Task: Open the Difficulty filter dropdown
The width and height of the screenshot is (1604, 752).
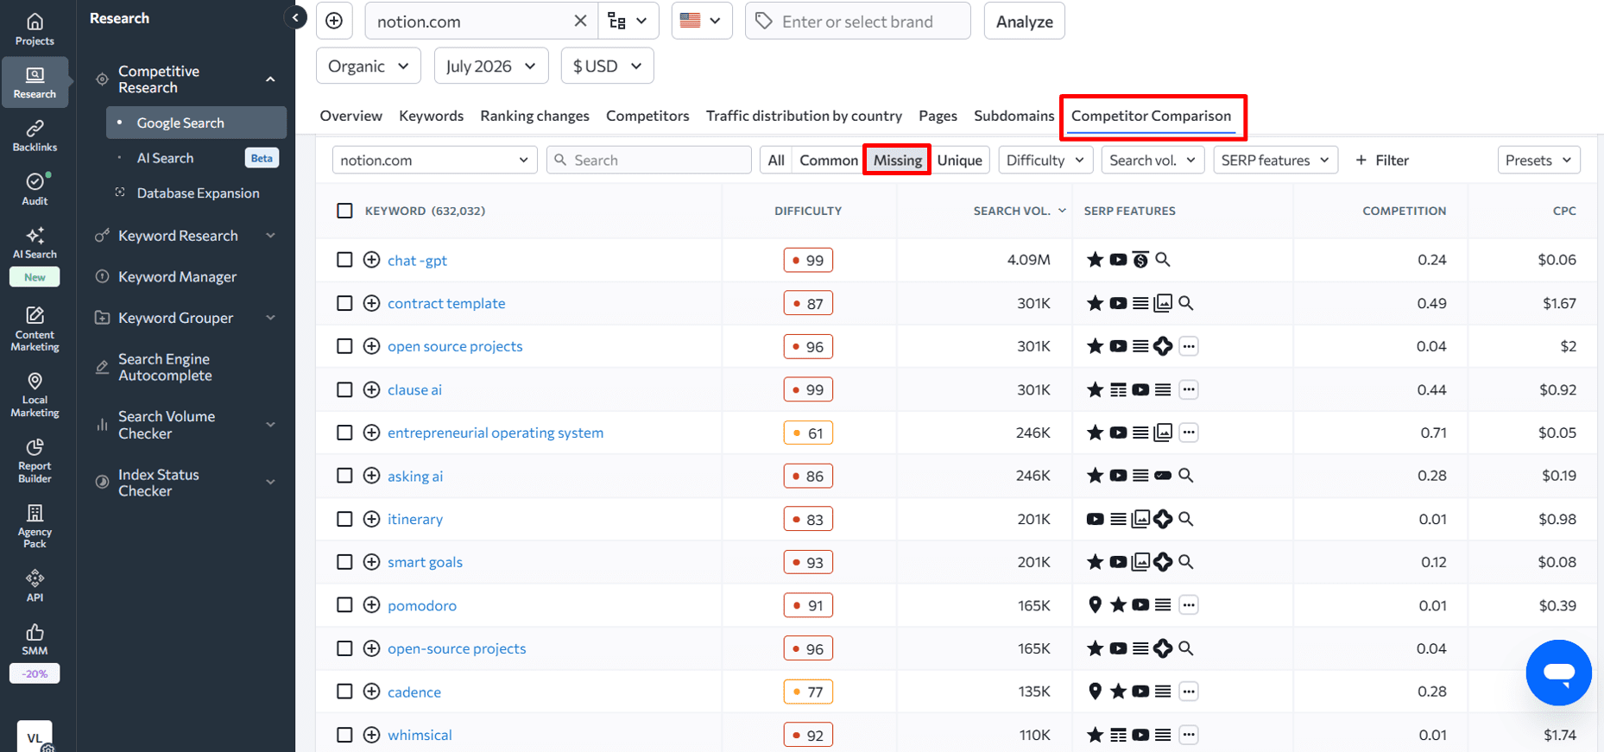Action: click(x=1045, y=160)
